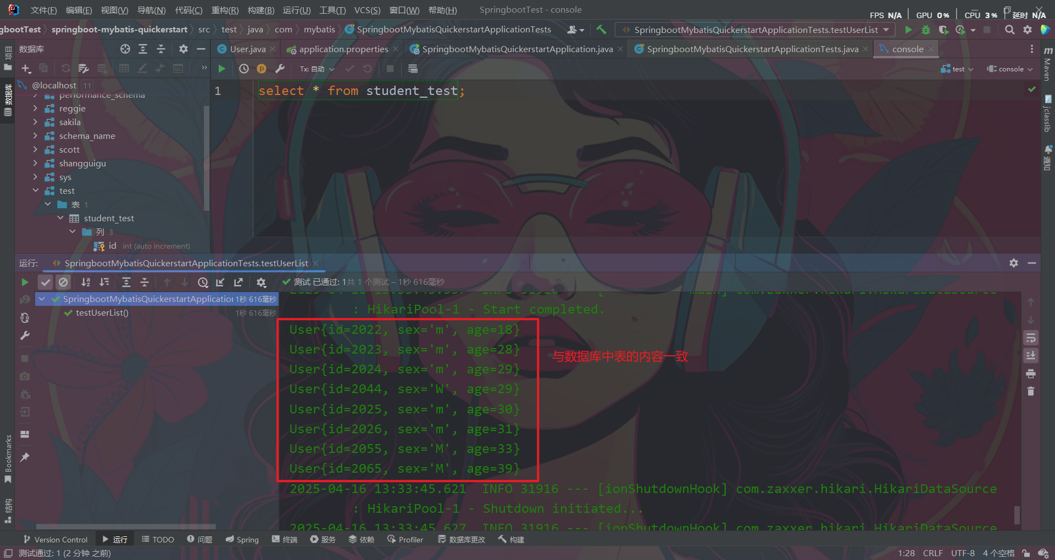Clear console output trash icon
The height and width of the screenshot is (560, 1055).
pyautogui.click(x=1031, y=391)
